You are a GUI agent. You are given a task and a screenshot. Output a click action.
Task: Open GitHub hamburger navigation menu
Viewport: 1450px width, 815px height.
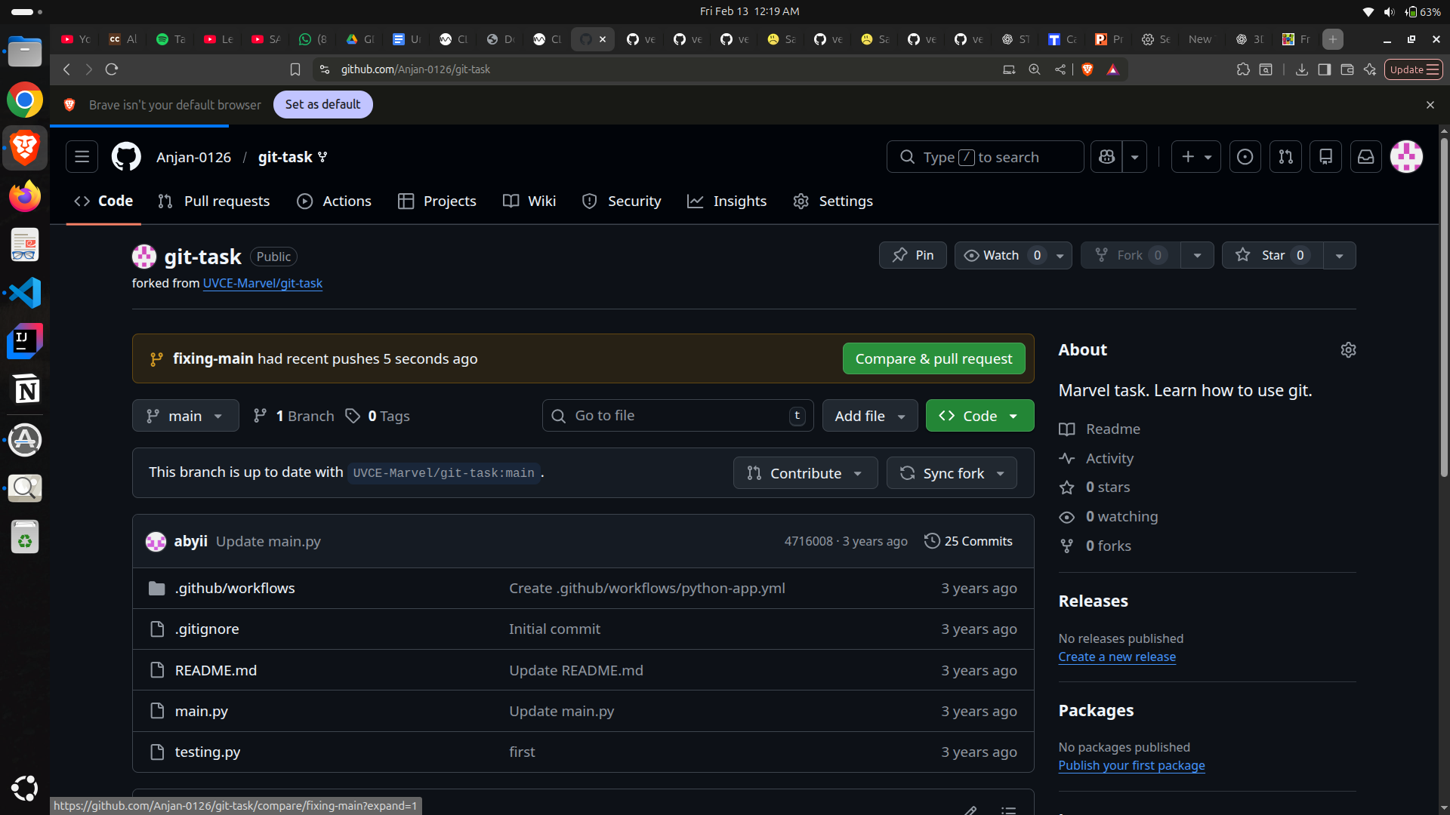coord(82,157)
